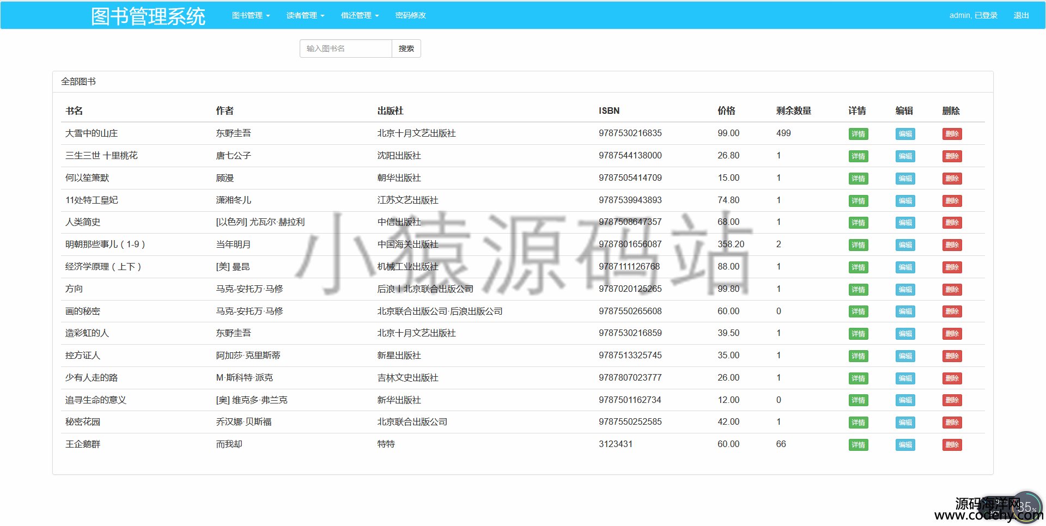View 详情 for 秘密花园
Screen dimensions: 1046x526
[858, 423]
